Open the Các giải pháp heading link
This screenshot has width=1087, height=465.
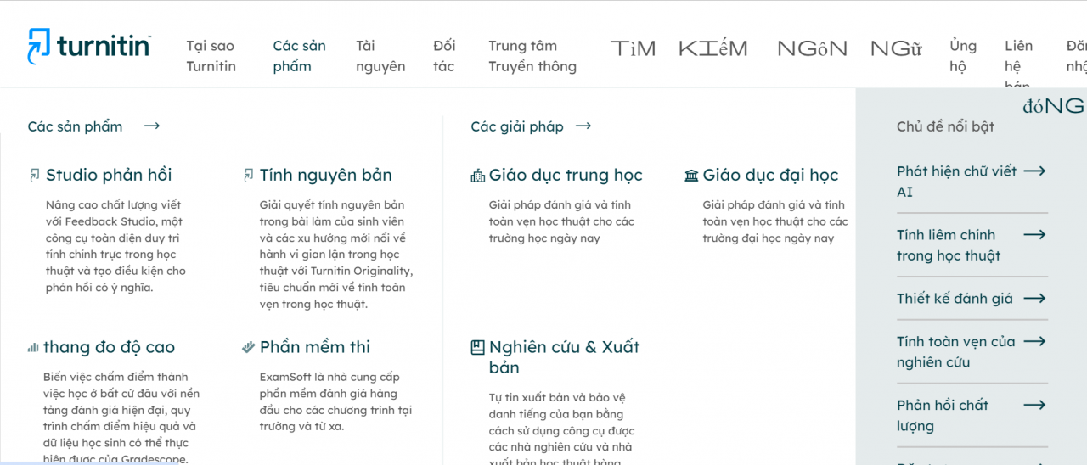point(517,126)
